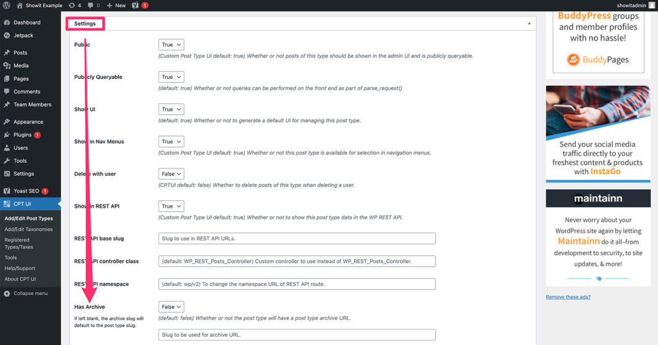Open Dashboard from the sidebar
The height and width of the screenshot is (345, 658).
click(26, 22)
